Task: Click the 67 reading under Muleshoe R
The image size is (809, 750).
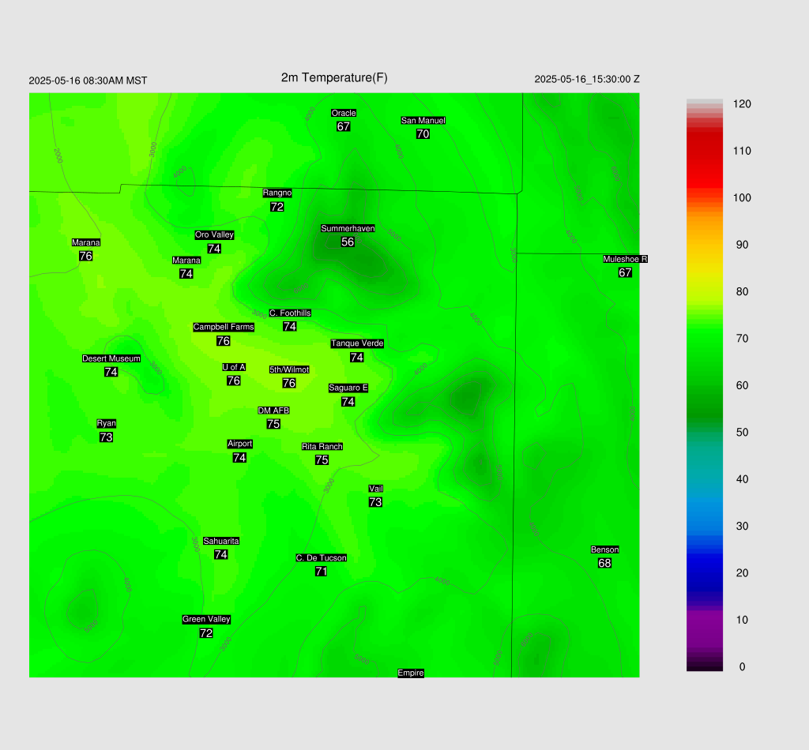Action: point(625,272)
